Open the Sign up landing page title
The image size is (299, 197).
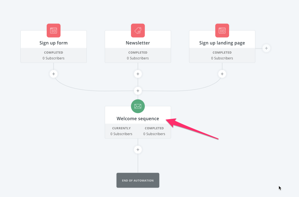coord(222,43)
